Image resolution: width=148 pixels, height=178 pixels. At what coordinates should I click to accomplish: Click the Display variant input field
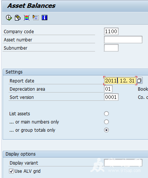(123, 163)
